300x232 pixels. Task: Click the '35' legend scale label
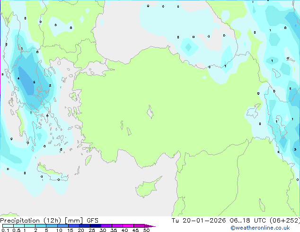pos(114,230)
